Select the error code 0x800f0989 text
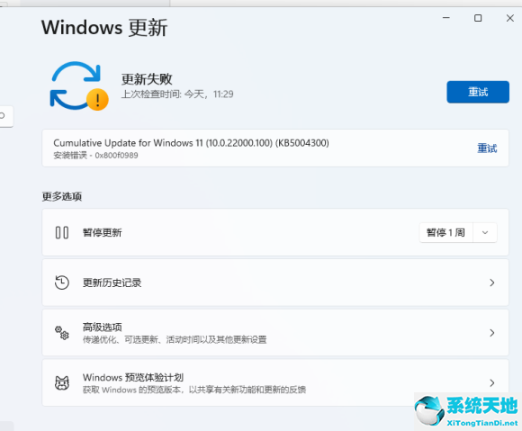This screenshot has height=431, width=522. [x=116, y=156]
